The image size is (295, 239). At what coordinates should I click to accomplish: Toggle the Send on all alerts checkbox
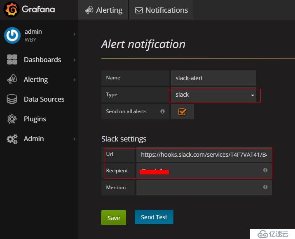182,112
